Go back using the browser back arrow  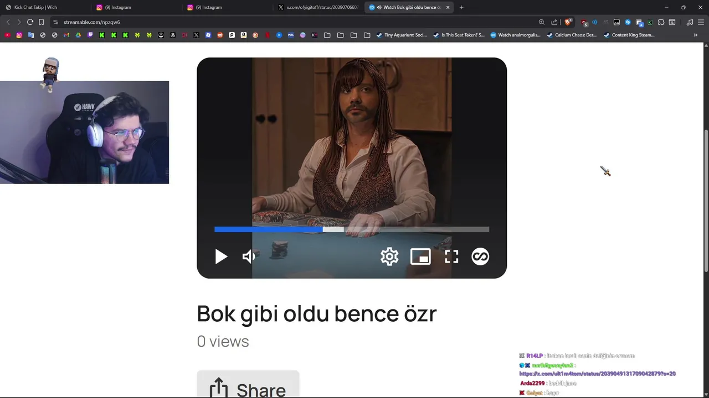point(8,22)
